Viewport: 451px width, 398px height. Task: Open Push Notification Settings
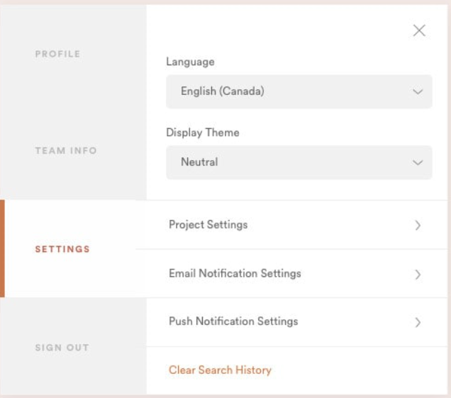233,322
